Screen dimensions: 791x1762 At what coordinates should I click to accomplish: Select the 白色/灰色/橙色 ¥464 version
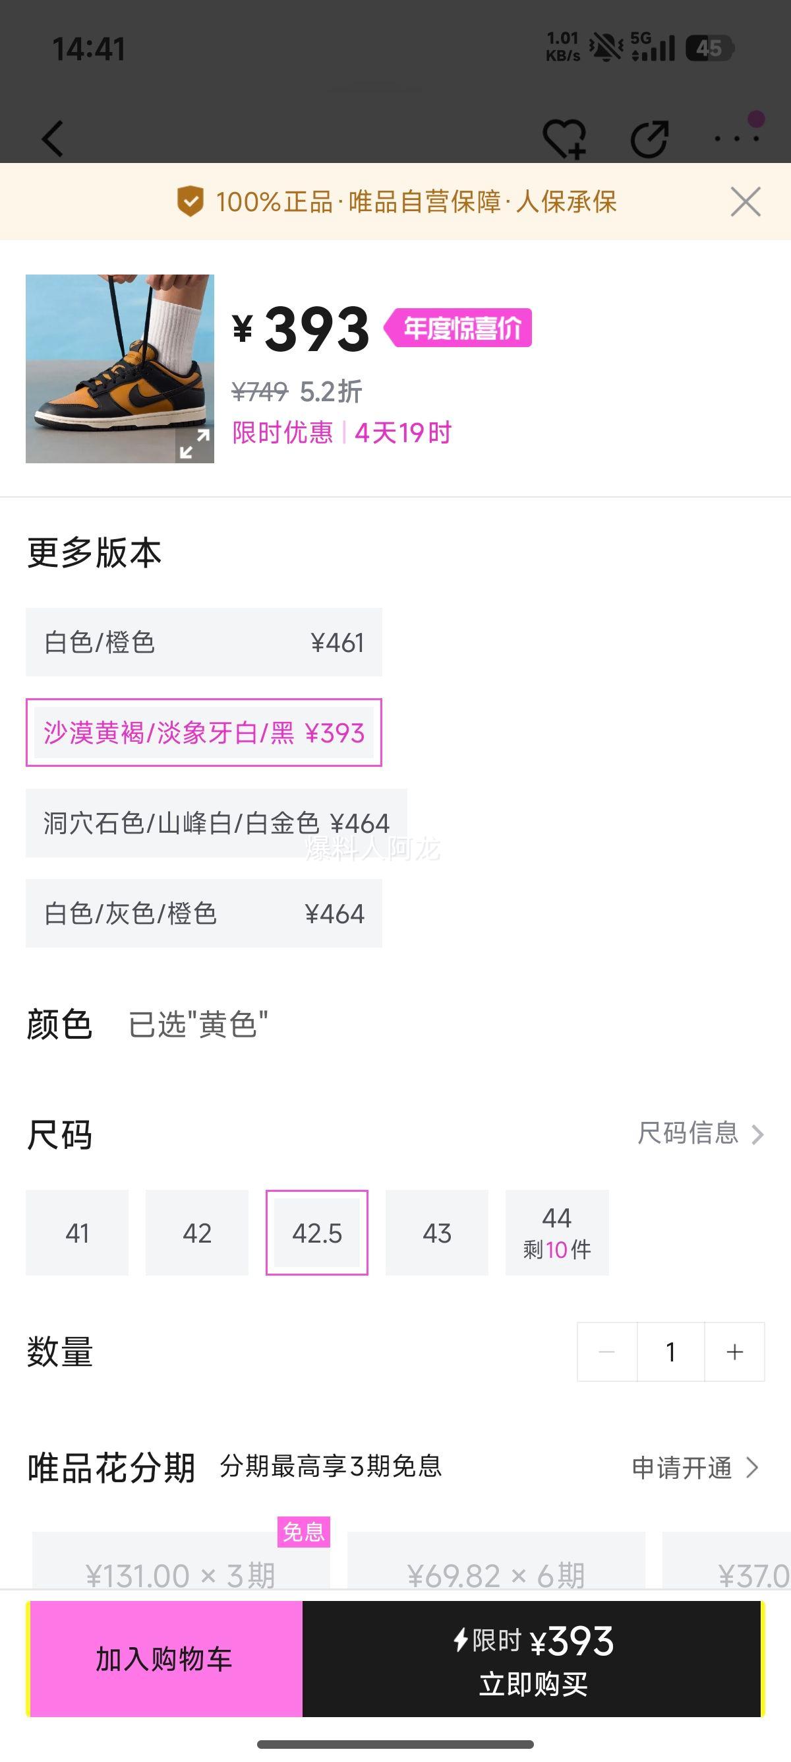pos(204,913)
